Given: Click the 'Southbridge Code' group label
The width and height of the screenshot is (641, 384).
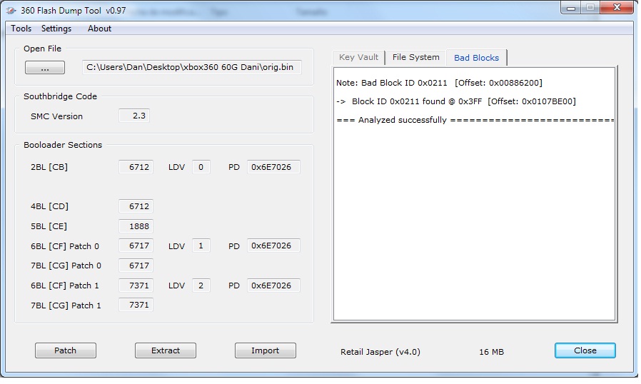Looking at the screenshot, I should 60,96.
